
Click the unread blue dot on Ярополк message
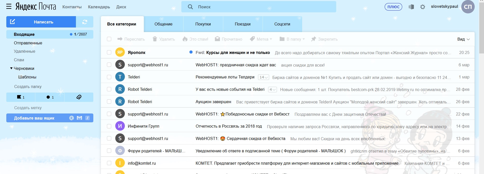191,52
